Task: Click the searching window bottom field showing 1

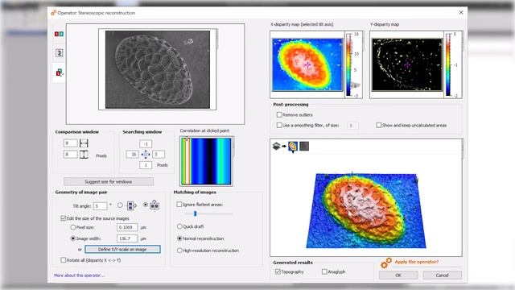Action: (146, 165)
